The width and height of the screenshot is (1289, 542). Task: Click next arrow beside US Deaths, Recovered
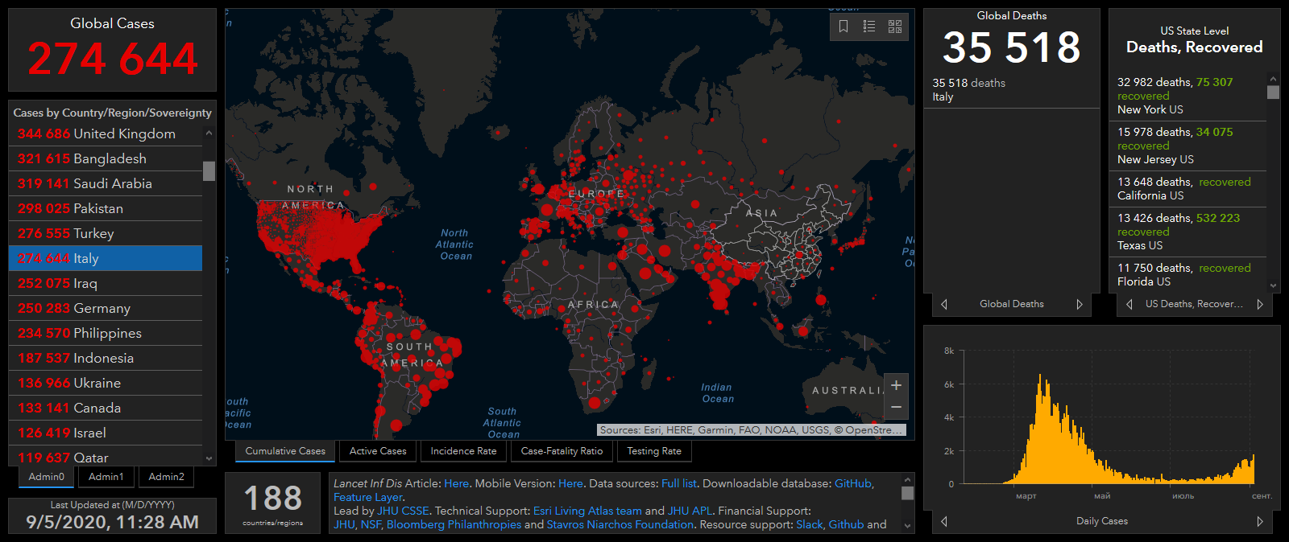point(1260,304)
